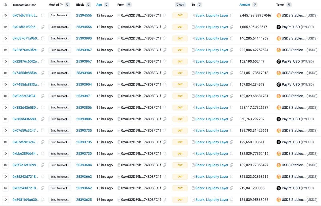Open quick view eye icon for 0xf9d6cf54f24 row
Screen dimensions: 321x206
point(5,96)
